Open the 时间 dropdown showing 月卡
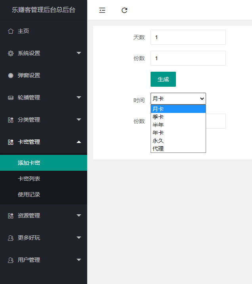The image size is (252, 284). 178,99
